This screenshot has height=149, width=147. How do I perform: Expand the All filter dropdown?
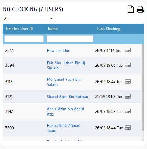29,19
